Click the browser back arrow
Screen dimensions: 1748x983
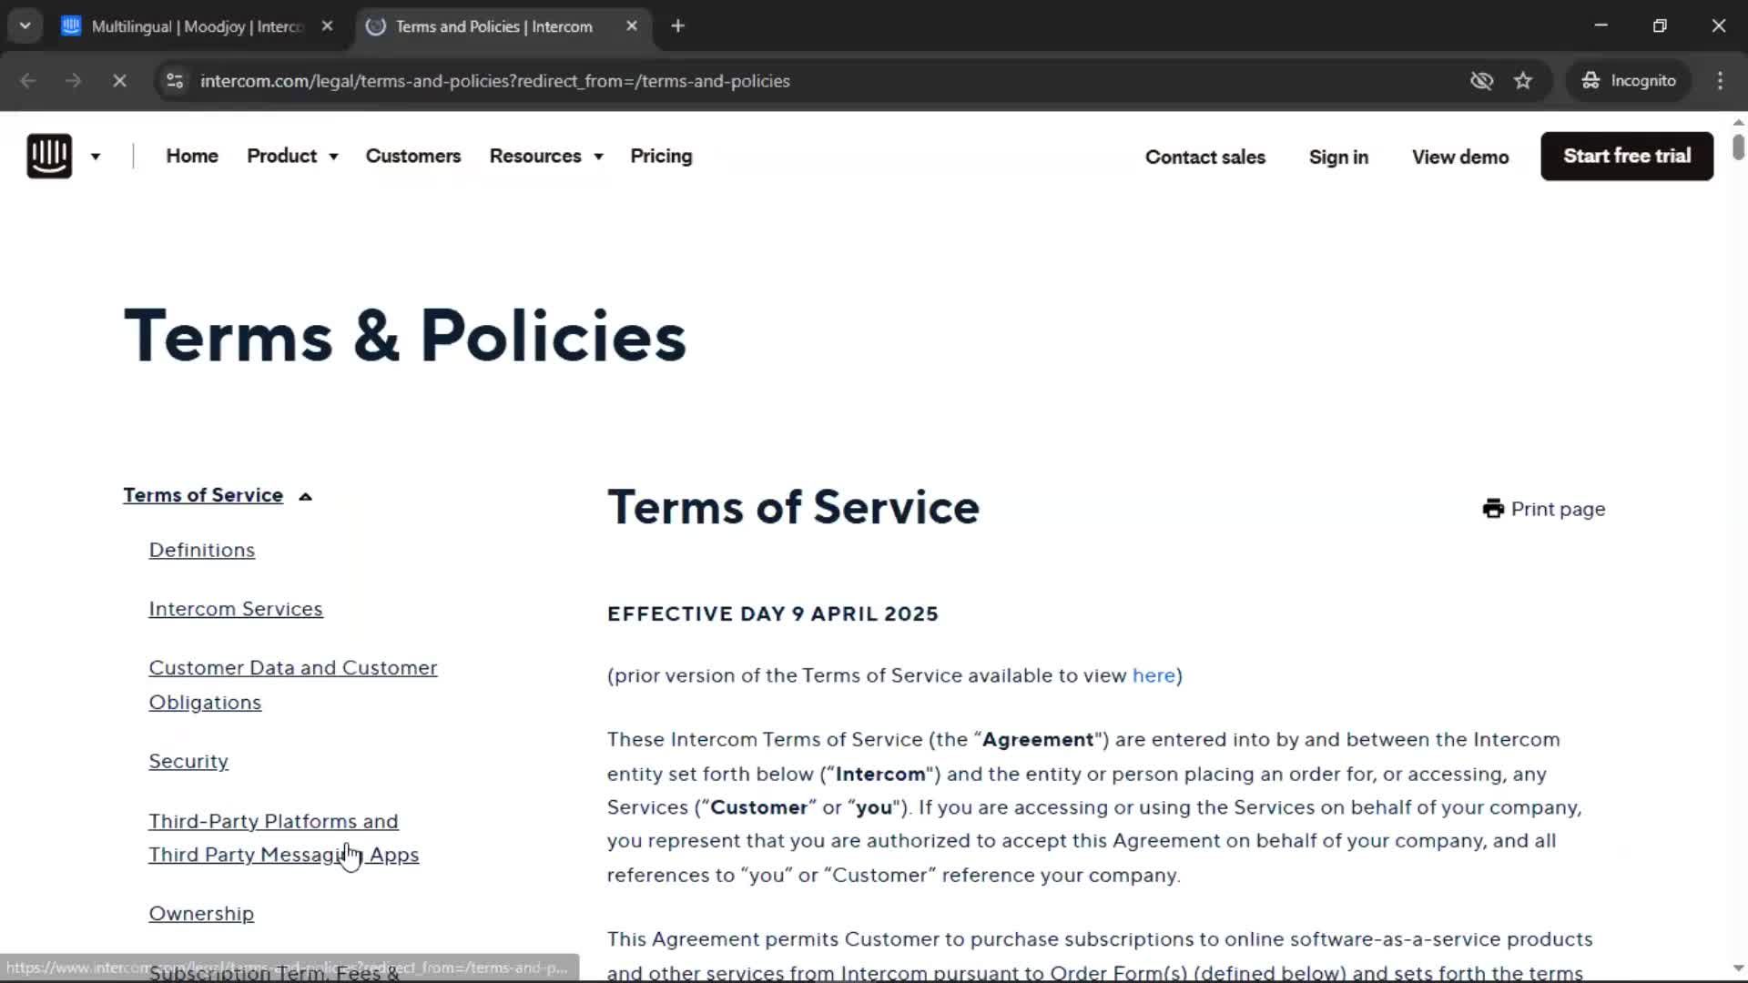28,81
